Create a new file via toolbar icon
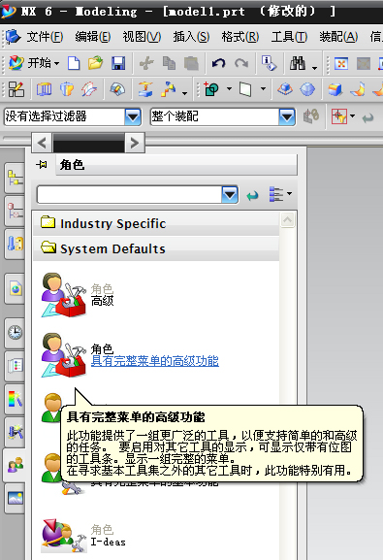Image resolution: width=383 pixels, height=560 pixels. point(74,64)
